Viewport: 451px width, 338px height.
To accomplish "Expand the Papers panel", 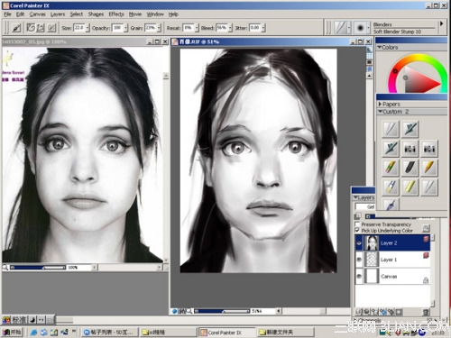I will coord(380,104).
